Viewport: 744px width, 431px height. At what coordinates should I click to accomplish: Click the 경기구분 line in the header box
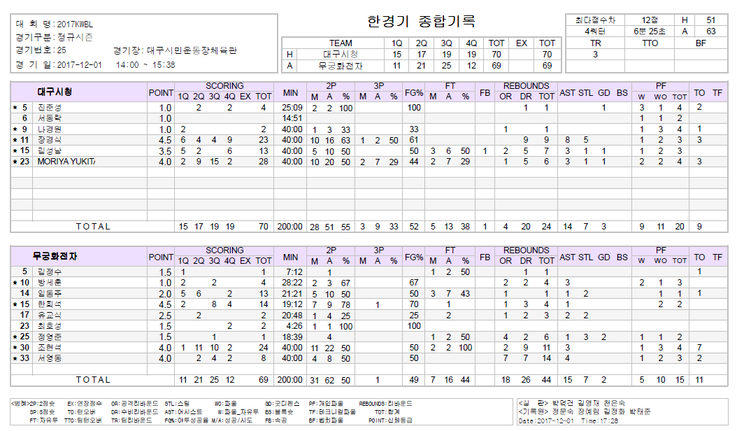54,37
